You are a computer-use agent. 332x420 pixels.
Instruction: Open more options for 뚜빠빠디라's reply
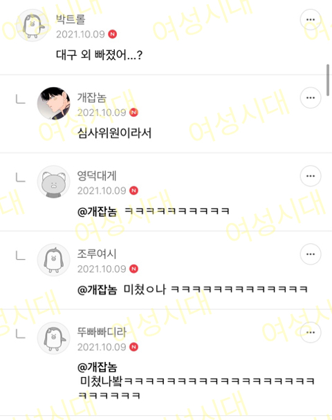pos(311,332)
